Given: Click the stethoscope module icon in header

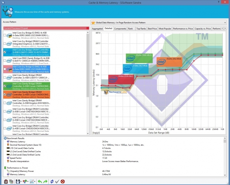Looking at the screenshot, I should point(8,12).
